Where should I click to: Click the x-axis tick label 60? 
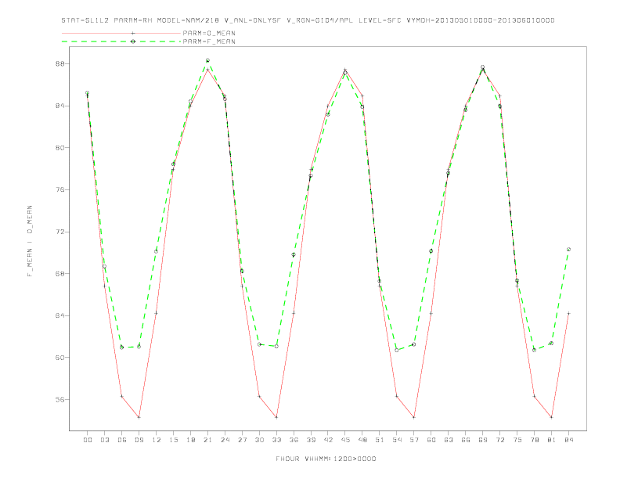click(x=431, y=440)
